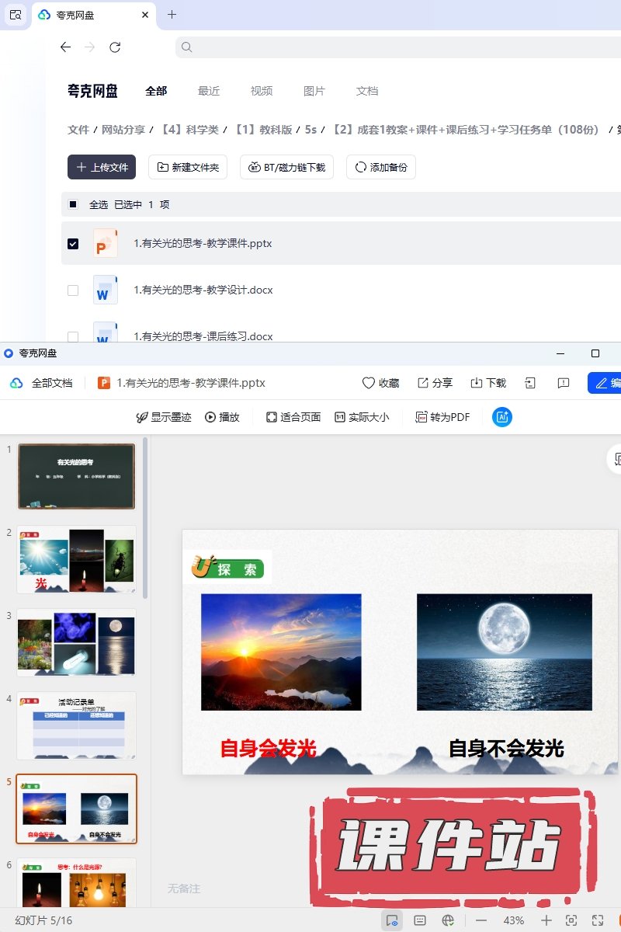The width and height of the screenshot is (621, 932).
Task: Click the AI assistant icon in toolbar
Action: tap(502, 417)
